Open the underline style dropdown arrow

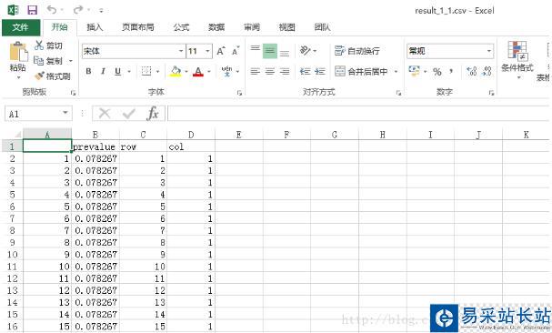(x=129, y=72)
